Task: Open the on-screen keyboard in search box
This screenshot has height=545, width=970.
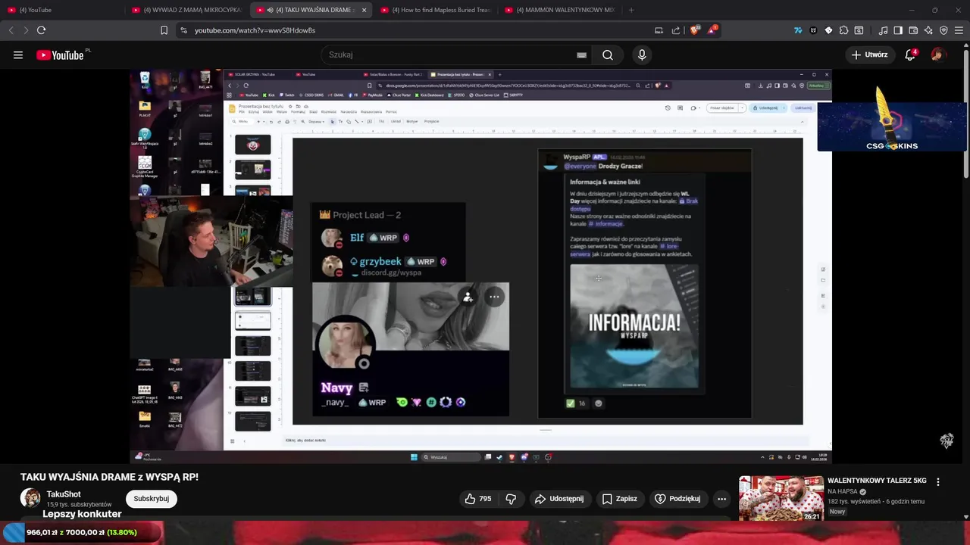Action: coord(581,54)
